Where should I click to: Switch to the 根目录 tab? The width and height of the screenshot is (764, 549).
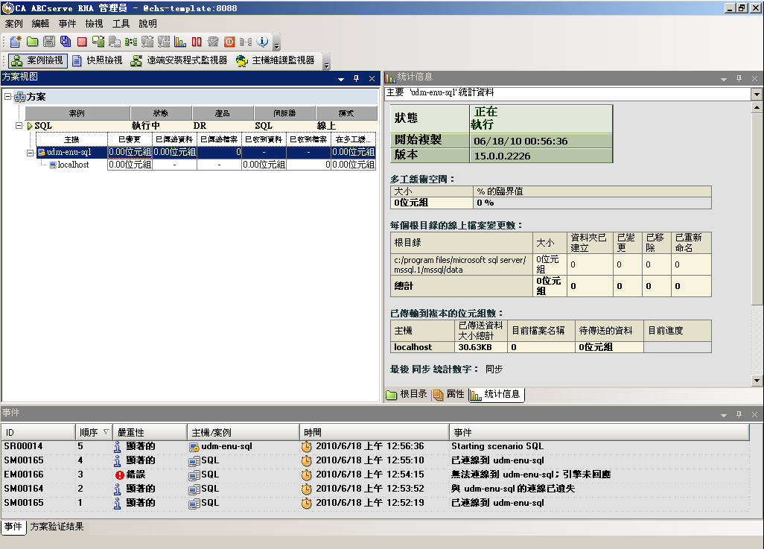[407, 394]
